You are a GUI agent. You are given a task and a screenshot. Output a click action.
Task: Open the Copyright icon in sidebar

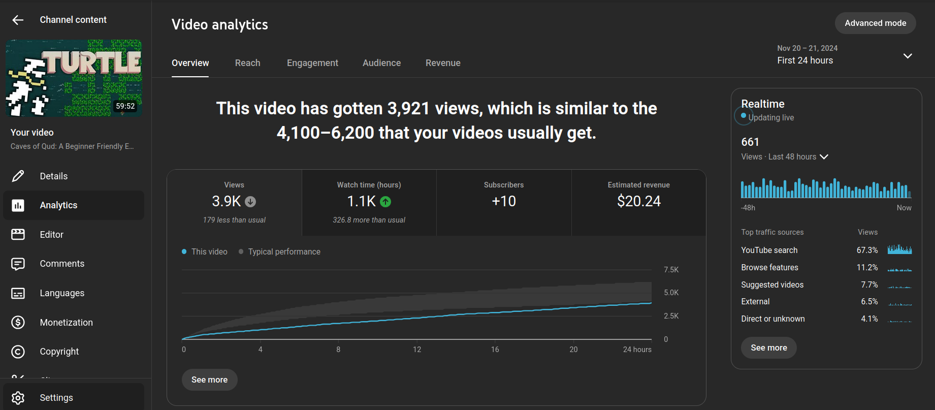[x=18, y=352]
